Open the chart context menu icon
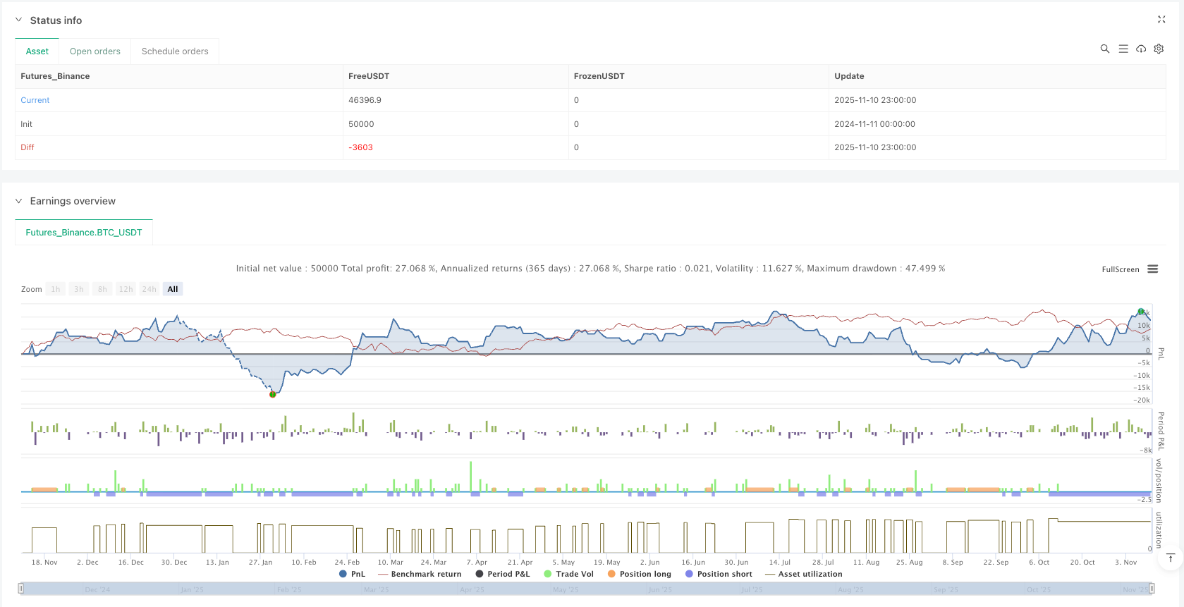Screen dimensions: 1184x607 [x=1153, y=269]
